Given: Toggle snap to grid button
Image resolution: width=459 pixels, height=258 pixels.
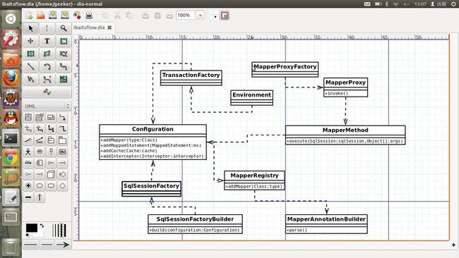Looking at the screenshot, I should (213, 16).
